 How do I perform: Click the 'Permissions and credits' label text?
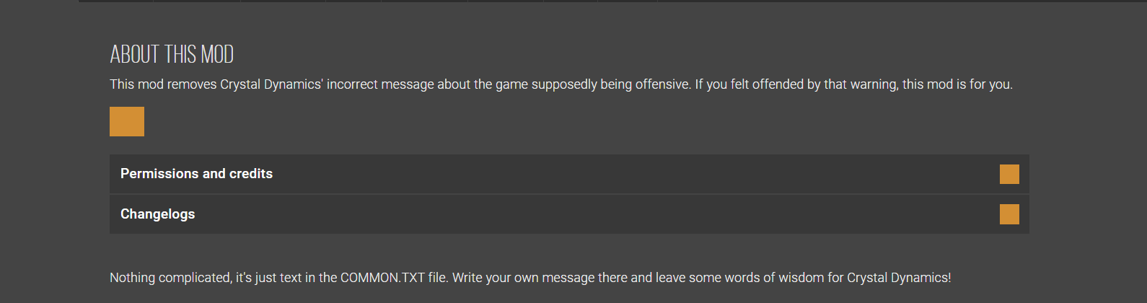click(x=196, y=174)
